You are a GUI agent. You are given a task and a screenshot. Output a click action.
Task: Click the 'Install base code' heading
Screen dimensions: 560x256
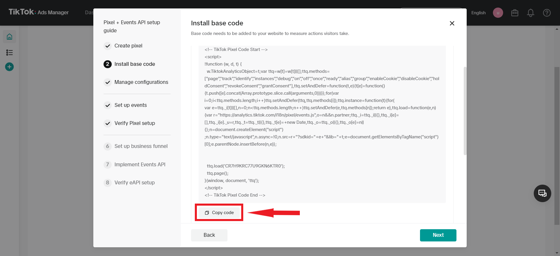click(217, 23)
